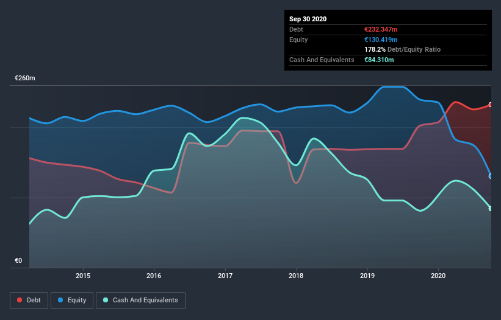Image resolution: width=501 pixels, height=320 pixels.
Task: Select the 2017 axis label
Action: click(x=225, y=276)
